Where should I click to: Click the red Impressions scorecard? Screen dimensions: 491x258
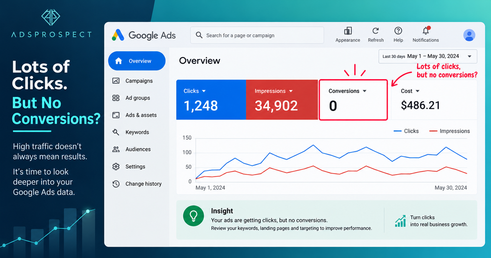pos(282,100)
